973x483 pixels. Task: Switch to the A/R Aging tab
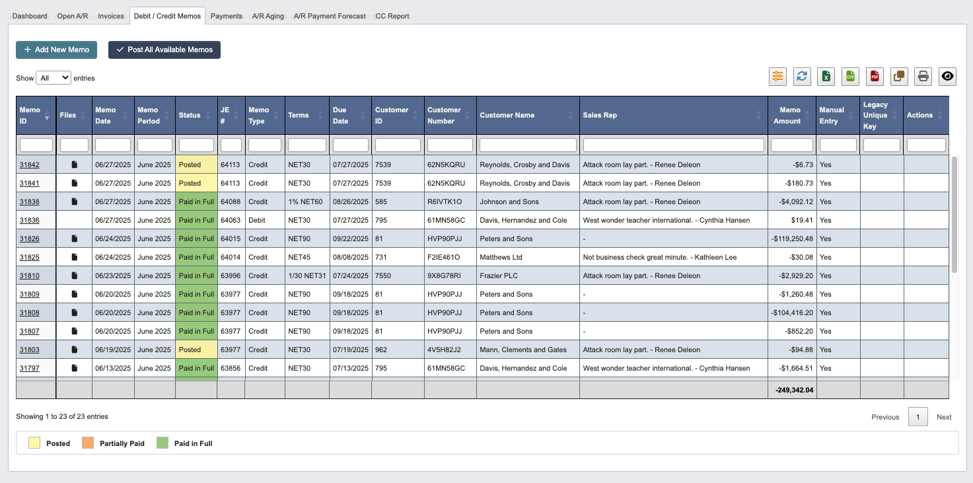coord(268,16)
